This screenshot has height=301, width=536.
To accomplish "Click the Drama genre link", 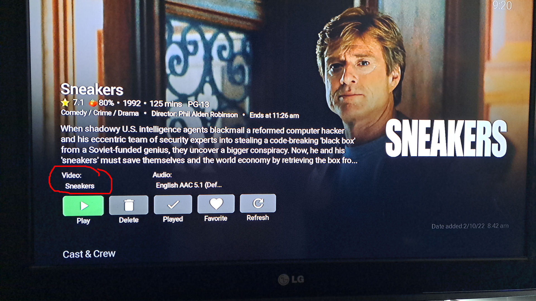I will 128,113.
